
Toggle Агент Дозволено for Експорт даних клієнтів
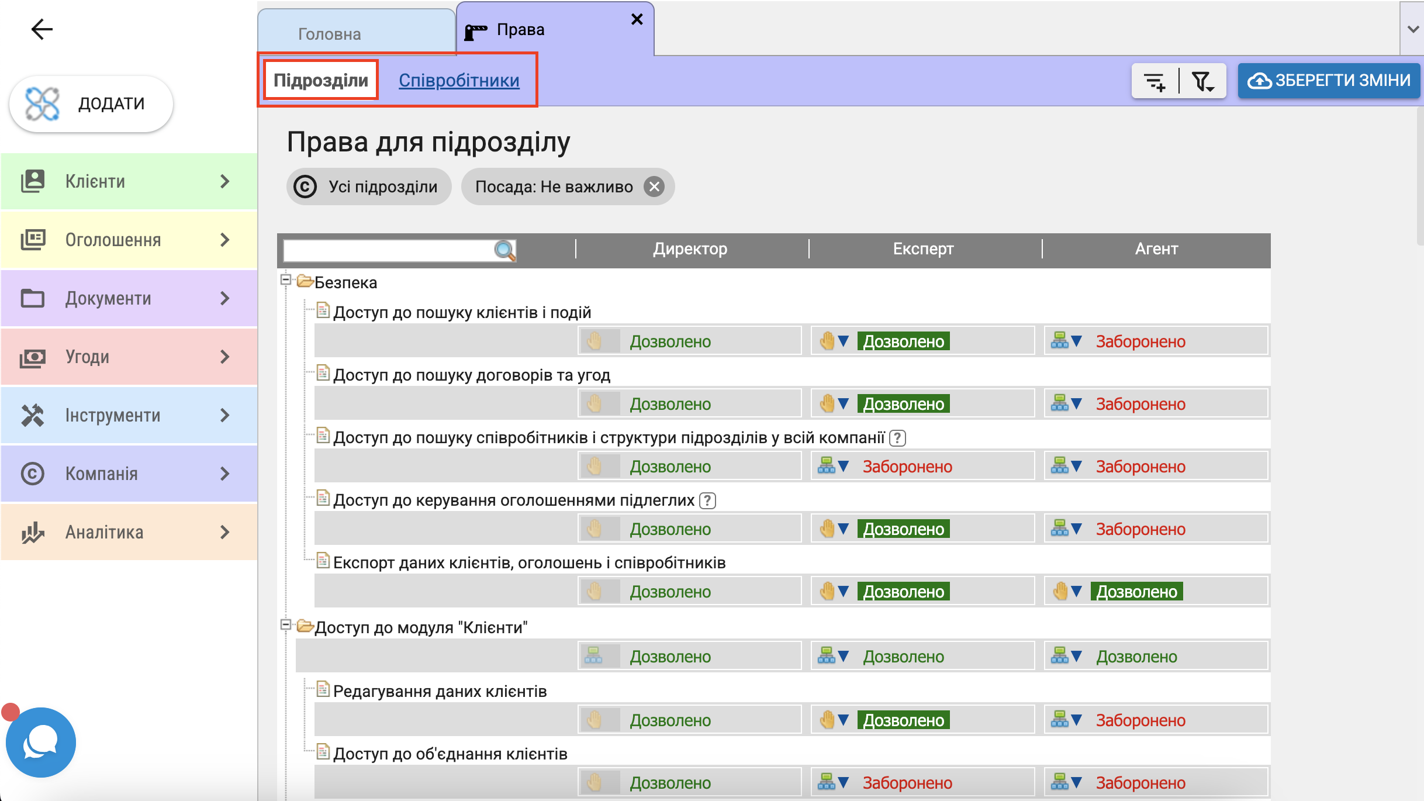click(x=1136, y=592)
